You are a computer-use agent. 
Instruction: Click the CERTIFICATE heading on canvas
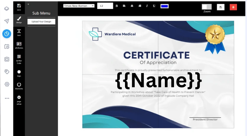(x=157, y=55)
